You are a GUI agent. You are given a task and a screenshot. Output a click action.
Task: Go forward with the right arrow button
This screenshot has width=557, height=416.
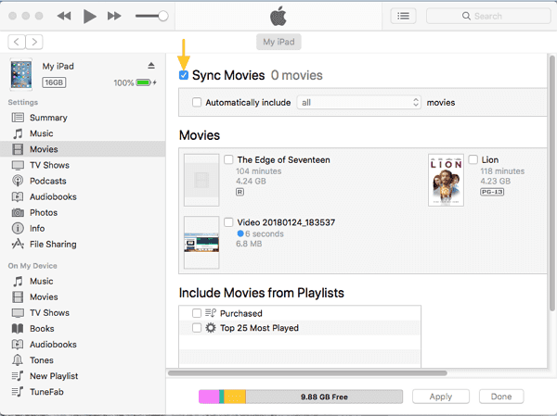click(x=34, y=42)
